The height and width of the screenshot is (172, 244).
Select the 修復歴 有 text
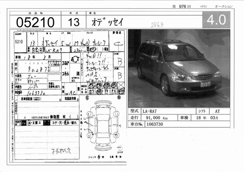58,117
